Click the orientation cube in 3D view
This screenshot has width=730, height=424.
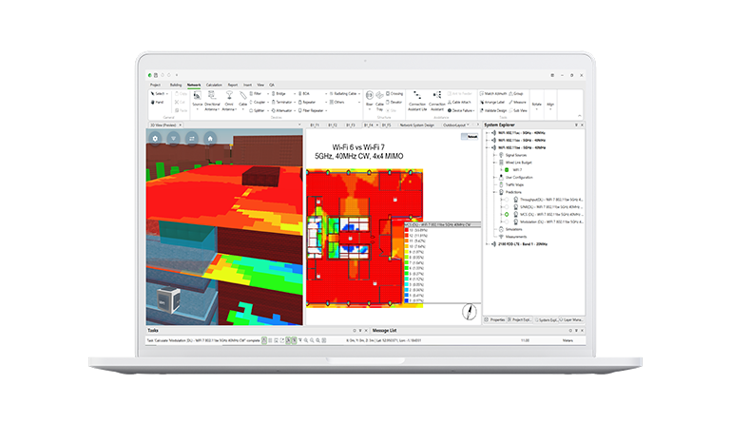point(167,300)
